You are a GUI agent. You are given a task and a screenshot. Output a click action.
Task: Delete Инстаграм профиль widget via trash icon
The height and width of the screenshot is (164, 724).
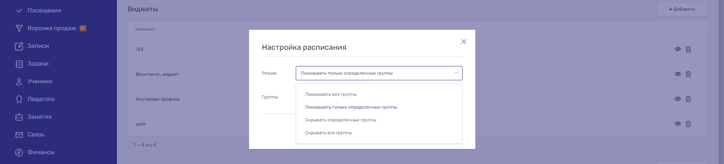point(688,99)
